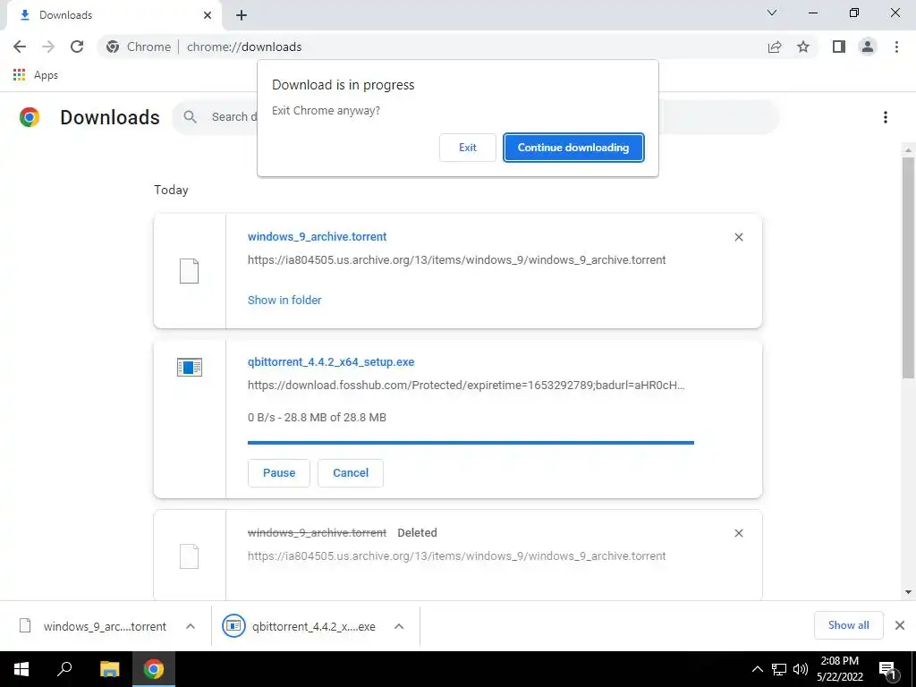Viewport: 916px width, 687px height.
Task: Open the Apps shortcut in bookmarks bar
Action: [x=35, y=75]
